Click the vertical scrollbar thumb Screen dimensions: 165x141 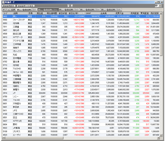pos(161,35)
